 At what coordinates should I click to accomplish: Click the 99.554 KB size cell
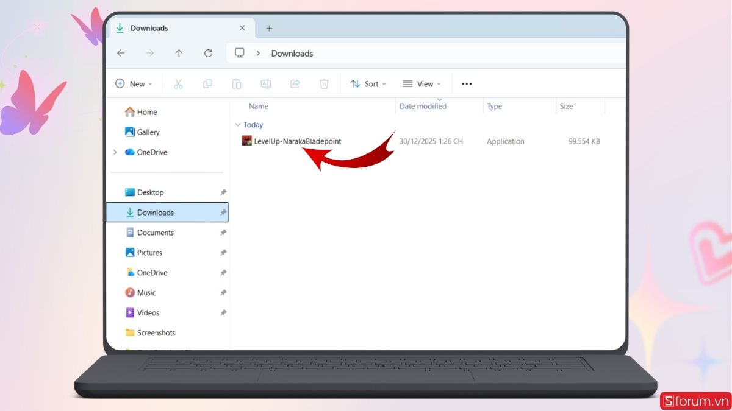click(584, 141)
